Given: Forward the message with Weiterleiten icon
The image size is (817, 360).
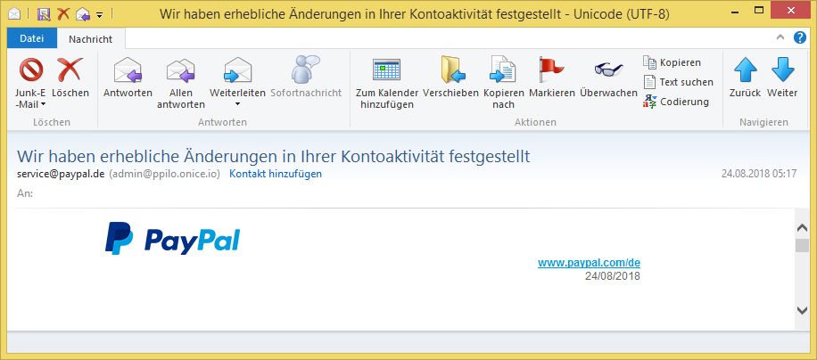Looking at the screenshot, I should tap(237, 70).
